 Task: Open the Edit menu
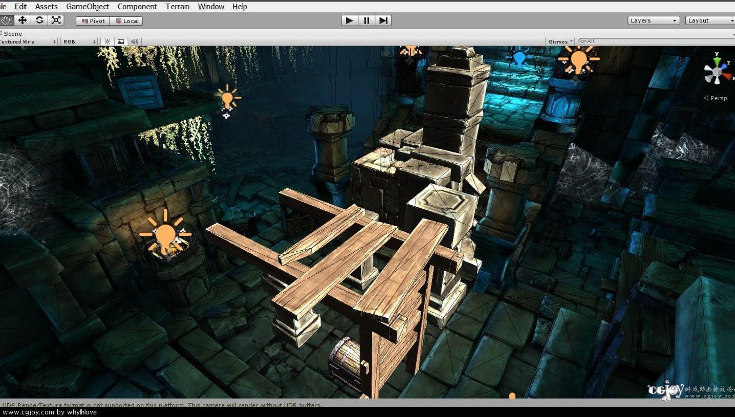(x=21, y=7)
